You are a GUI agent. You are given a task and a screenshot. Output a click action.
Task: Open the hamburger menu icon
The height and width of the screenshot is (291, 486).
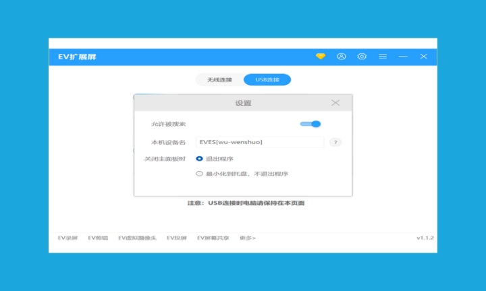[x=383, y=57]
